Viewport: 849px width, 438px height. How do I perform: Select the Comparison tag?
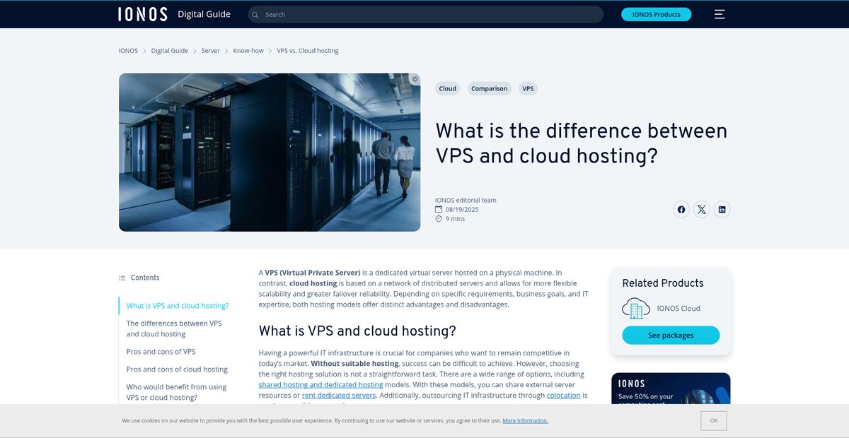pyautogui.click(x=490, y=88)
